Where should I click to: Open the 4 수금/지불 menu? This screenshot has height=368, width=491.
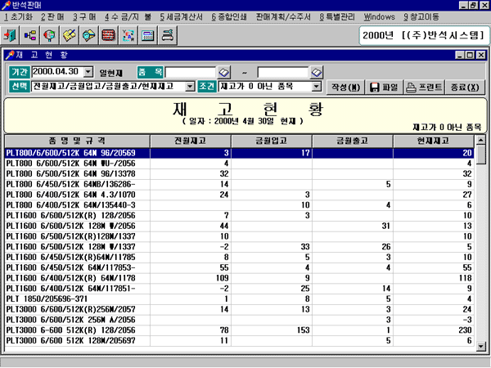click(128, 17)
